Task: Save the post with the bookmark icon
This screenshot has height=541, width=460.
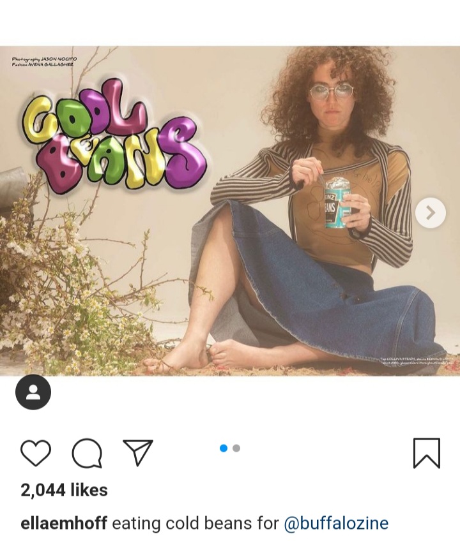Action: (x=427, y=453)
